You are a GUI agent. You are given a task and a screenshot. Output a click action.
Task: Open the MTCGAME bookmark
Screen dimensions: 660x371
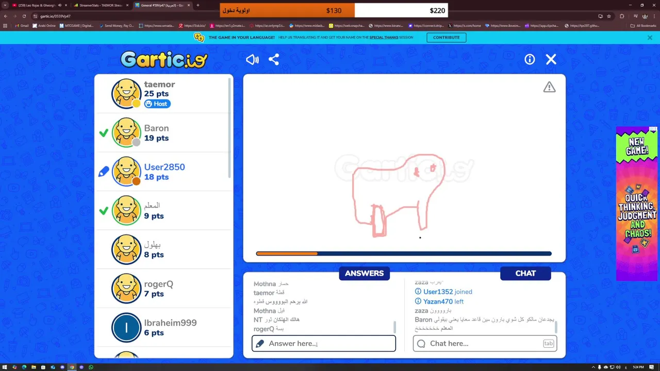point(76,26)
